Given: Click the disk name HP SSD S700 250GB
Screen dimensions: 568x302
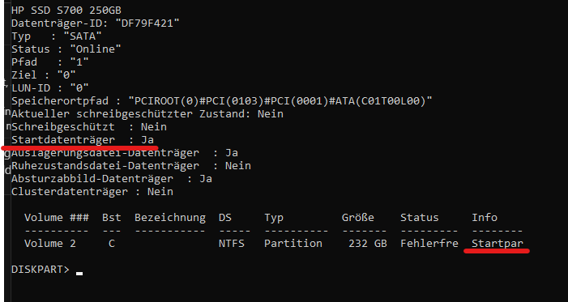Looking at the screenshot, I should click(x=66, y=11).
